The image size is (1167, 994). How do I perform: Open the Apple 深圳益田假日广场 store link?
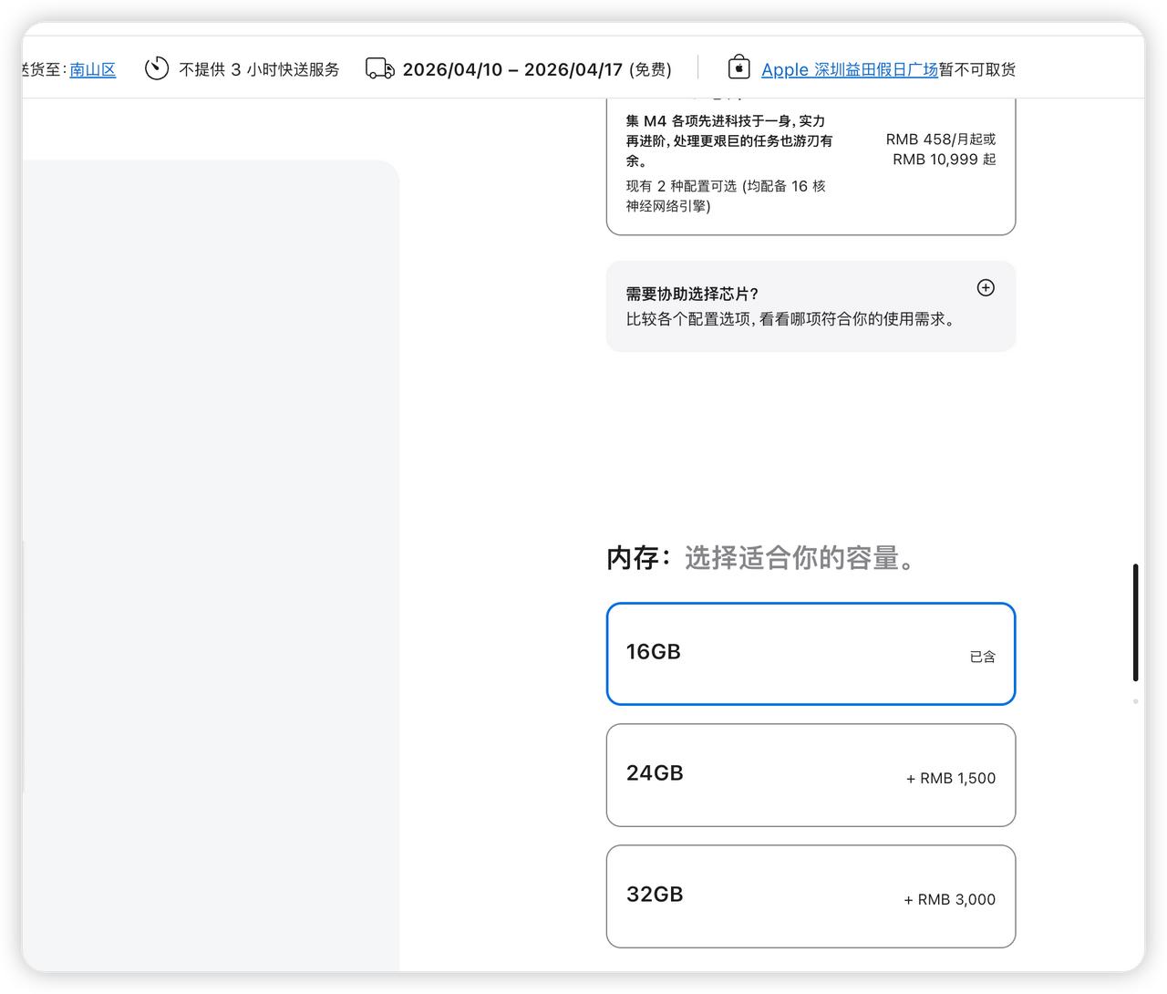850,69
